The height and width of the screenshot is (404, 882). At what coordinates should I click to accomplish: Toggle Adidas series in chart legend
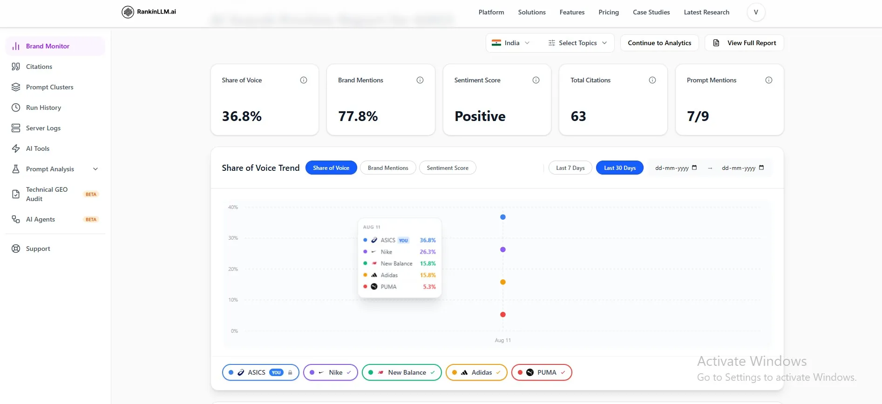476,372
